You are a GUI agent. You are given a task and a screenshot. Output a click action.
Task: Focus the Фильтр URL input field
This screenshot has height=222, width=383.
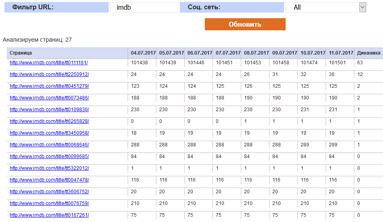pyautogui.click(x=144, y=7)
